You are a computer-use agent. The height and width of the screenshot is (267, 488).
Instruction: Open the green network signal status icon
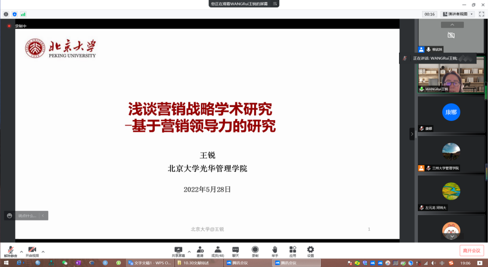click(x=23, y=14)
